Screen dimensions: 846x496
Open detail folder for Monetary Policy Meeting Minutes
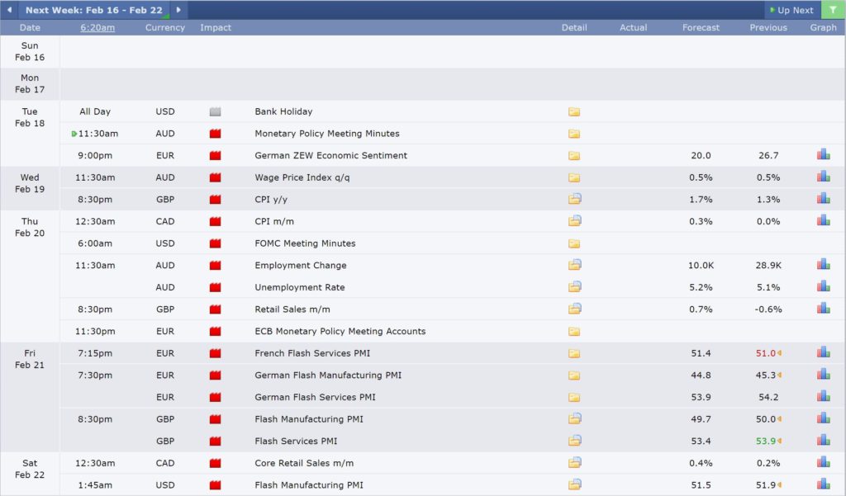tap(574, 134)
